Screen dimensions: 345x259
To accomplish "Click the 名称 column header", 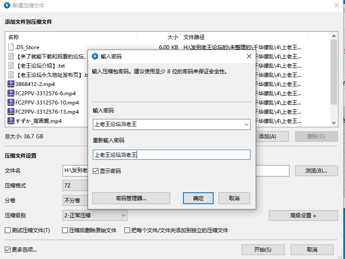I will 71,37.
